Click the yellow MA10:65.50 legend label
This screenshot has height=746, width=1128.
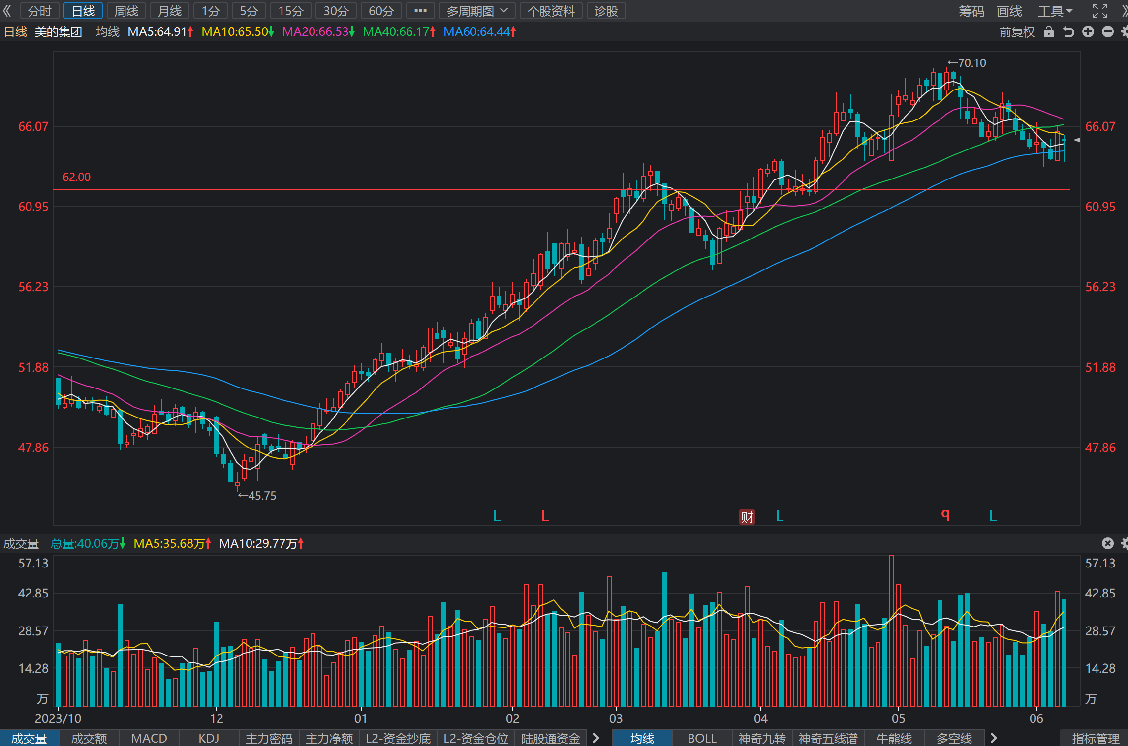[x=238, y=32]
